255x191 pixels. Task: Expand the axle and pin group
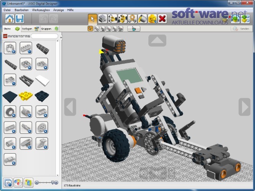26,128
